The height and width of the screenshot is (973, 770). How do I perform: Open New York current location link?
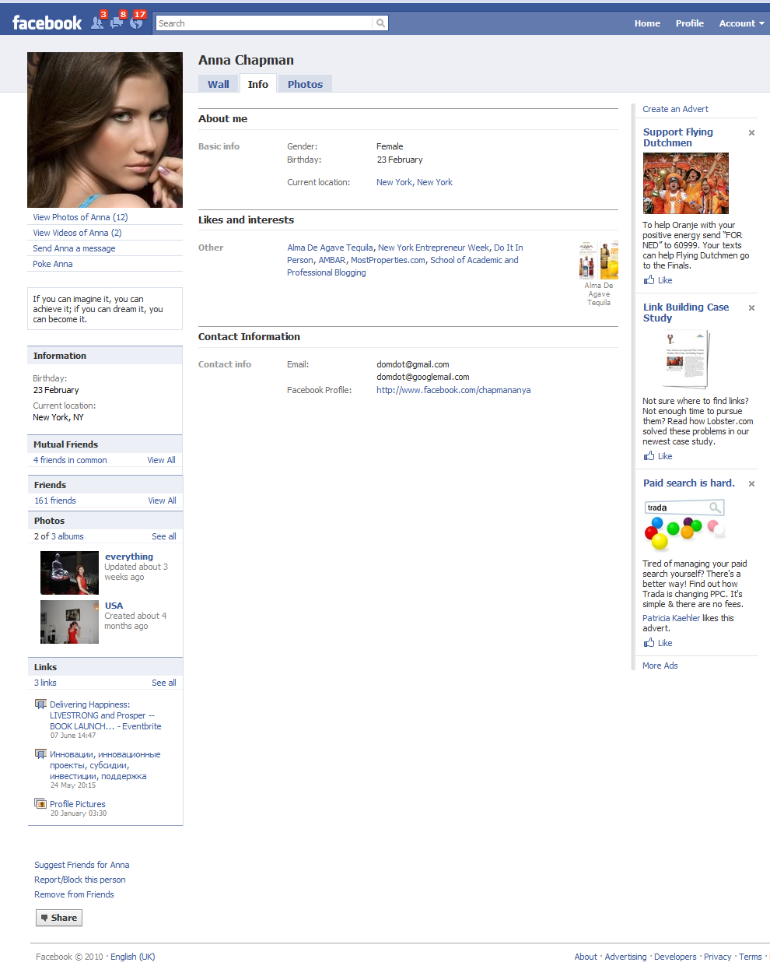415,182
